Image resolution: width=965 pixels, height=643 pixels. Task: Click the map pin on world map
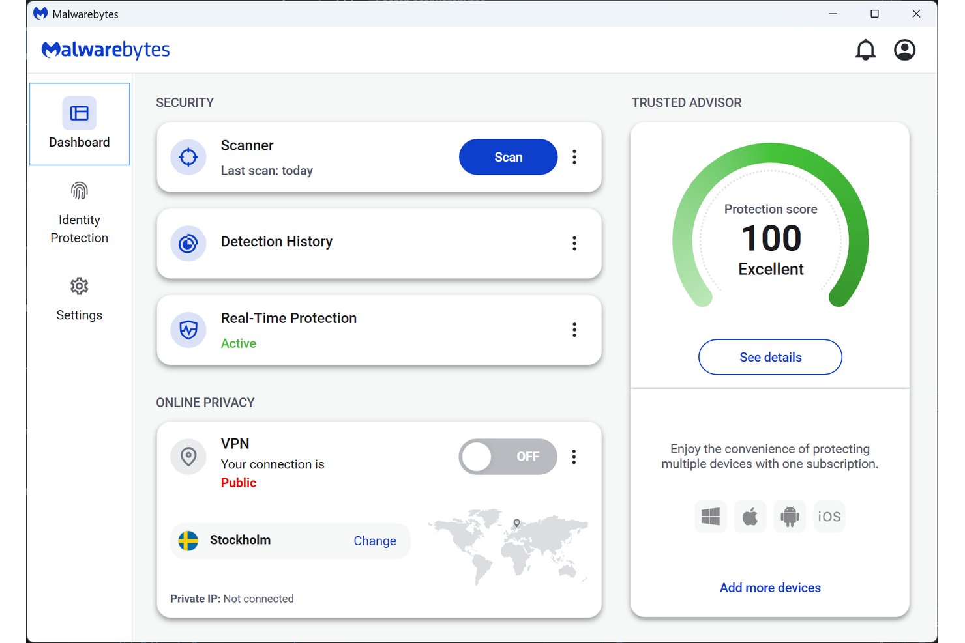point(517,523)
